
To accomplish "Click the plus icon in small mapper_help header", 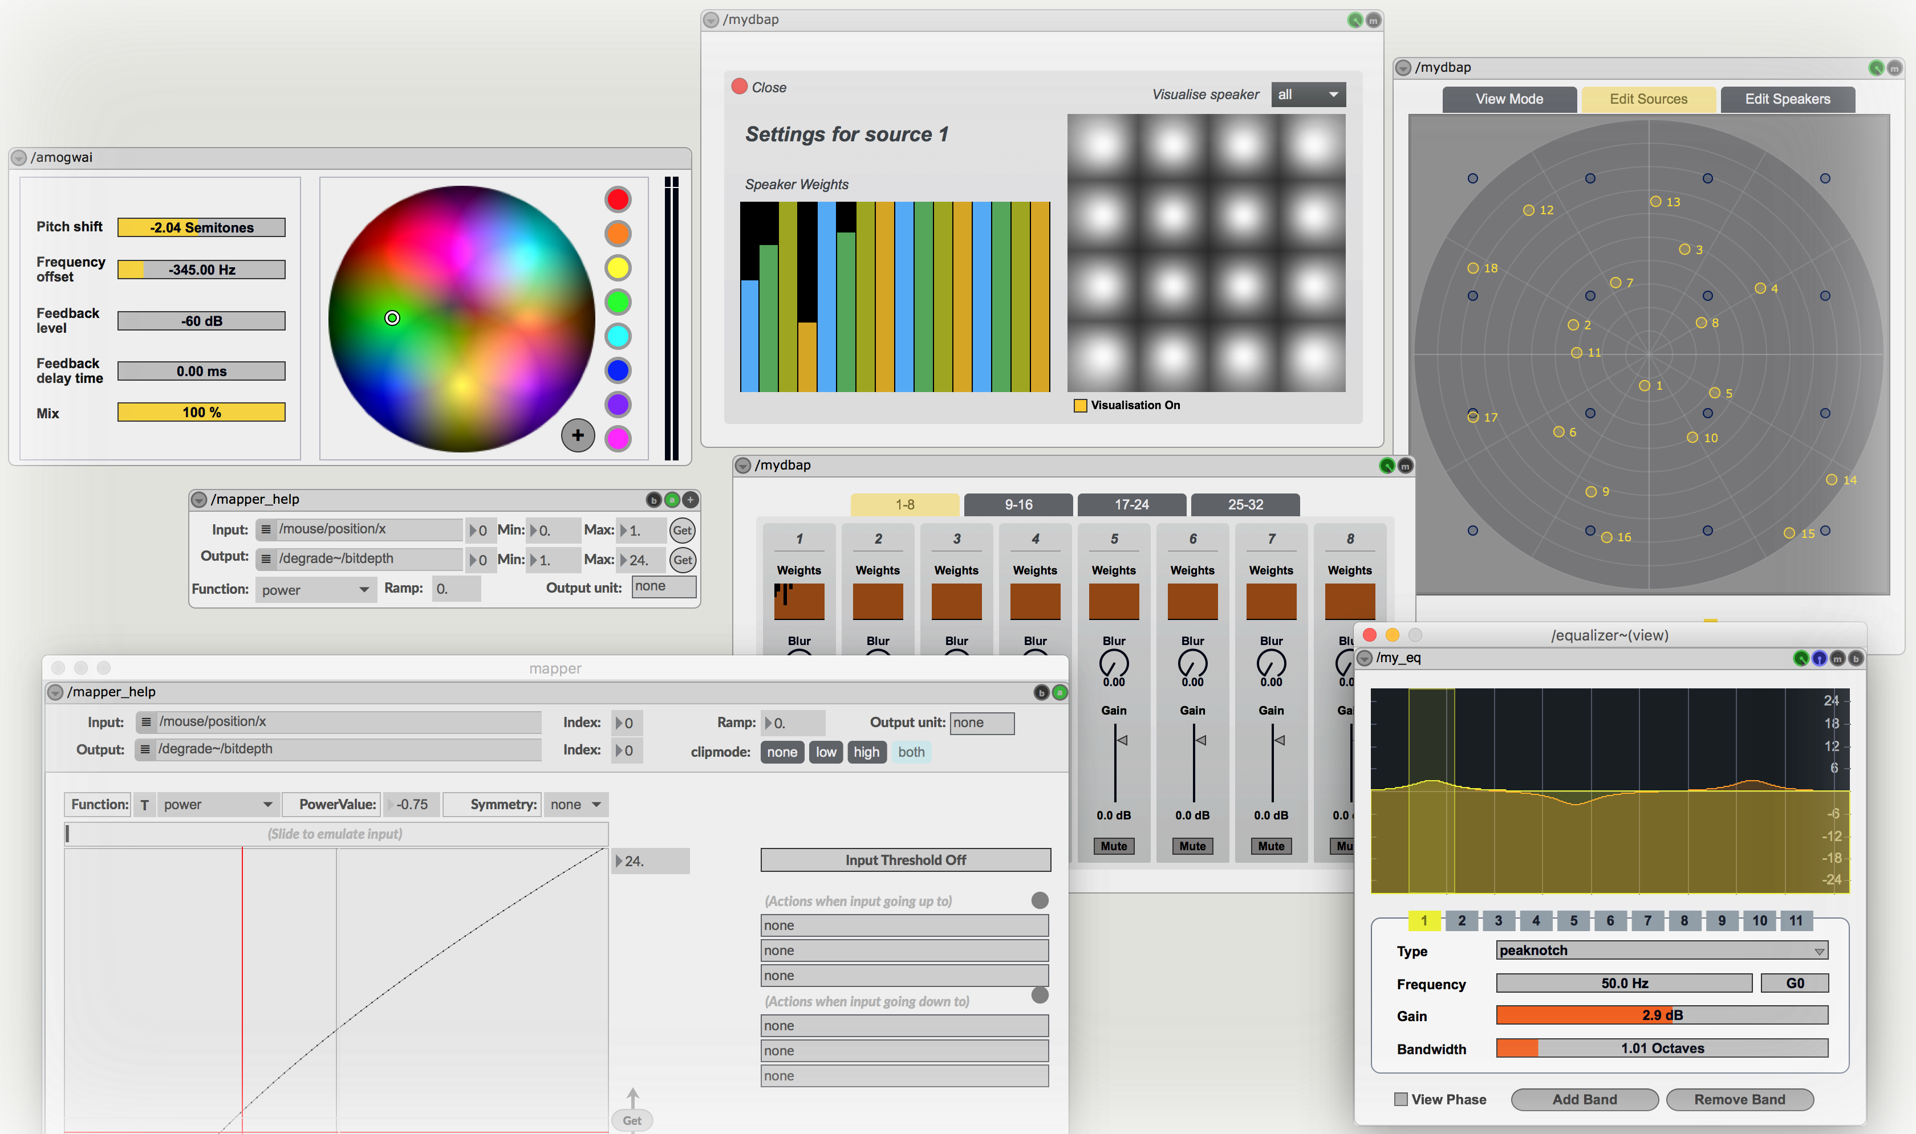I will (x=691, y=500).
